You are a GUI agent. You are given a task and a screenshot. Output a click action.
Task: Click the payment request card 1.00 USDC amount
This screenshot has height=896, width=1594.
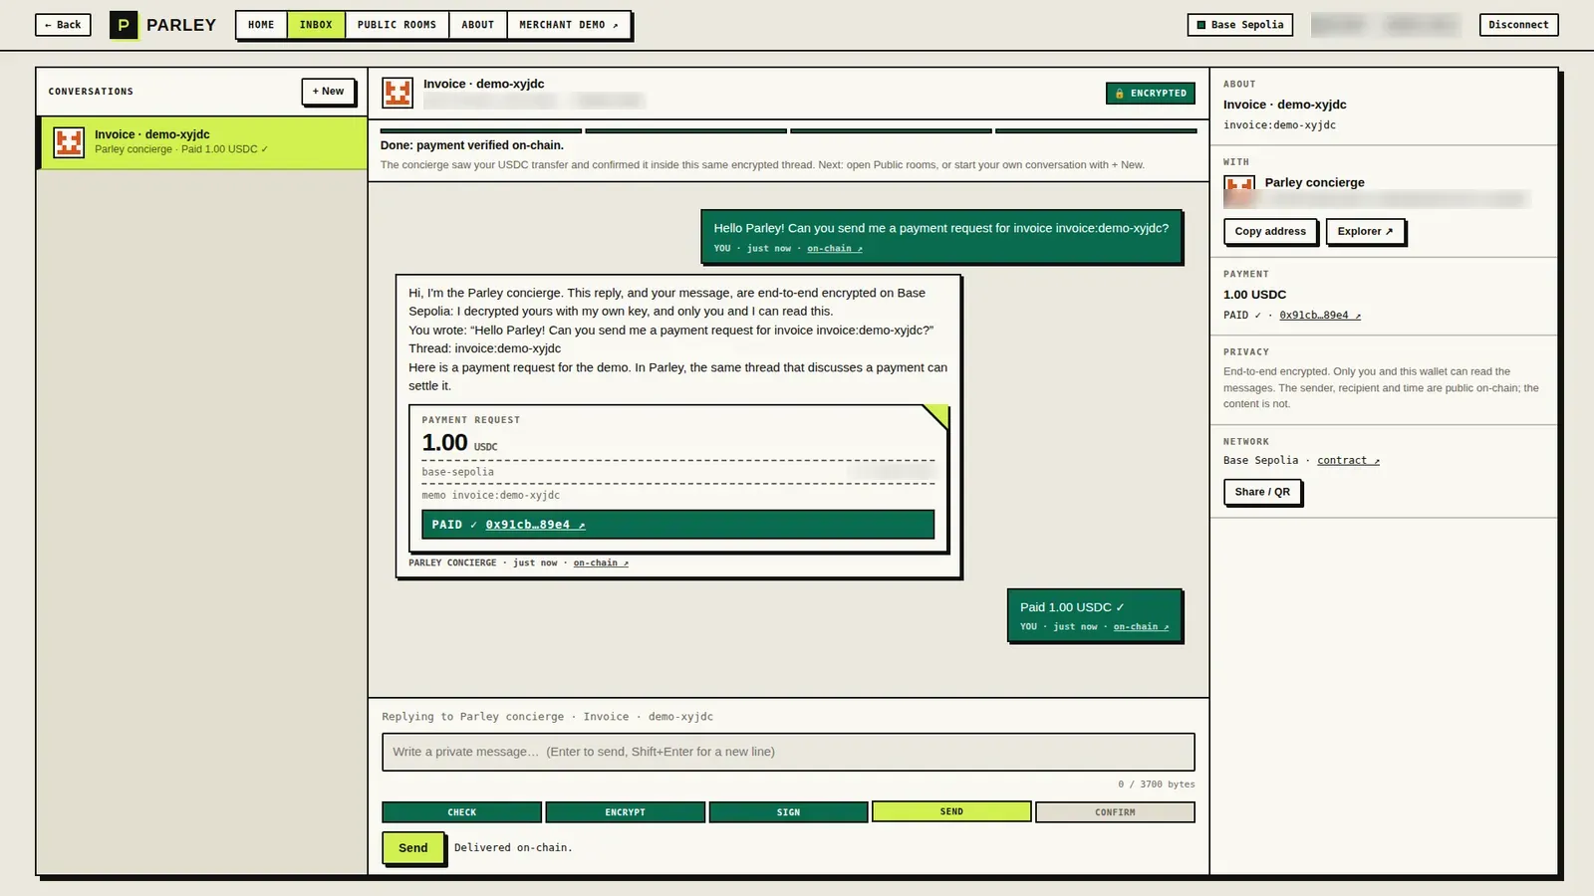point(459,443)
